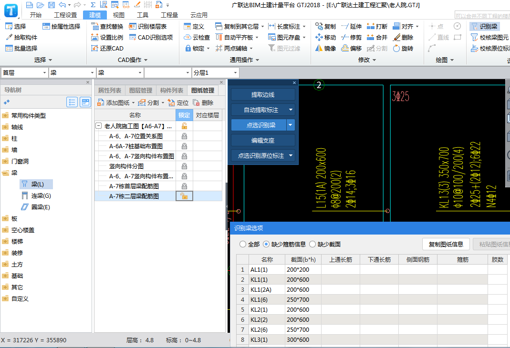Open the 属性列表 panel tab
The image size is (510, 348).
point(110,90)
